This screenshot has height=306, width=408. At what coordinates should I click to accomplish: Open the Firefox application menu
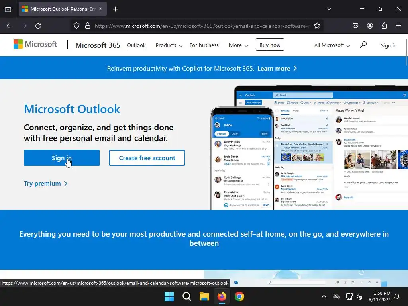pyautogui.click(x=398, y=25)
